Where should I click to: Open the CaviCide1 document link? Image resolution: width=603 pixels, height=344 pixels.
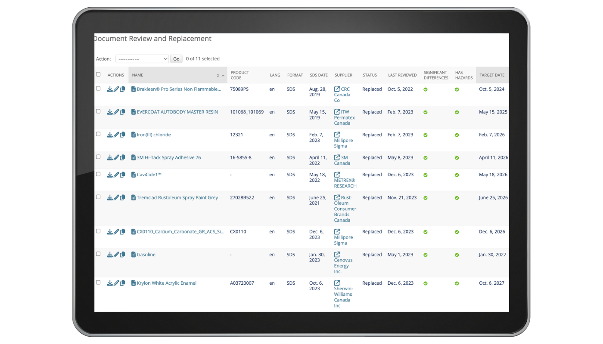[x=149, y=175]
